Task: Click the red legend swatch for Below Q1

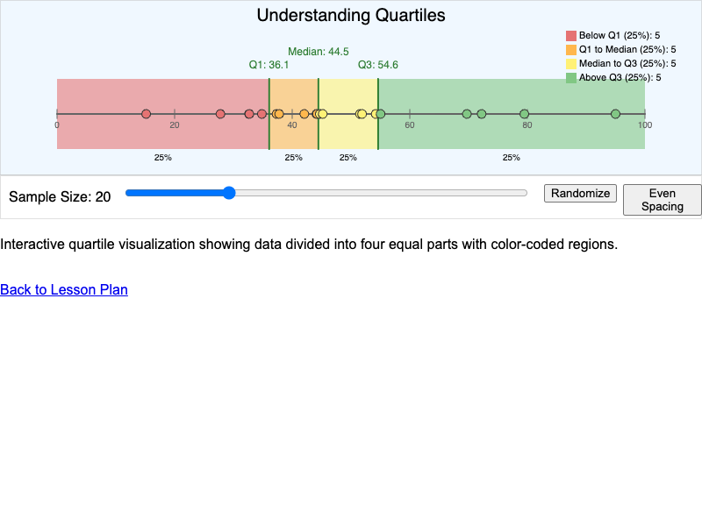Action: (571, 35)
